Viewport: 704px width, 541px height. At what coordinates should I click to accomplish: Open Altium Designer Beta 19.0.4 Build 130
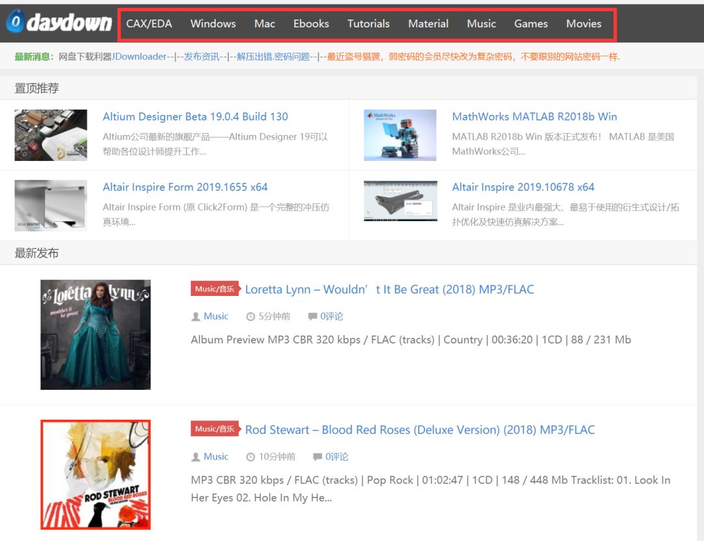click(196, 117)
